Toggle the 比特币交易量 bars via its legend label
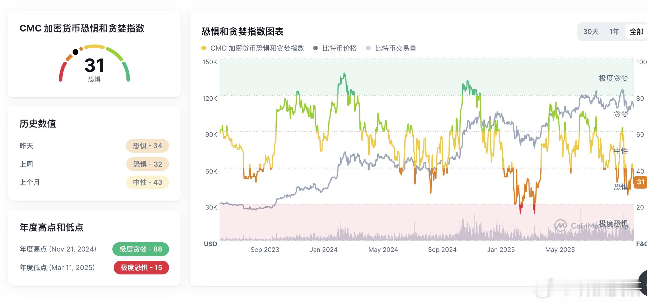 (396, 48)
